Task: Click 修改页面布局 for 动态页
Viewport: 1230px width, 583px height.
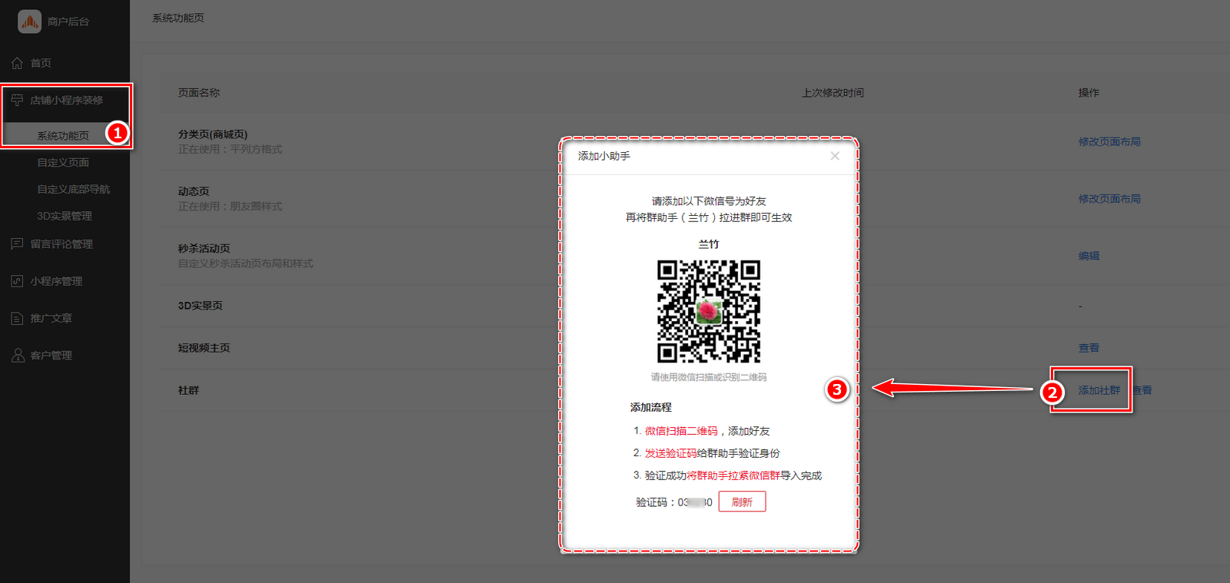Action: click(x=1109, y=199)
